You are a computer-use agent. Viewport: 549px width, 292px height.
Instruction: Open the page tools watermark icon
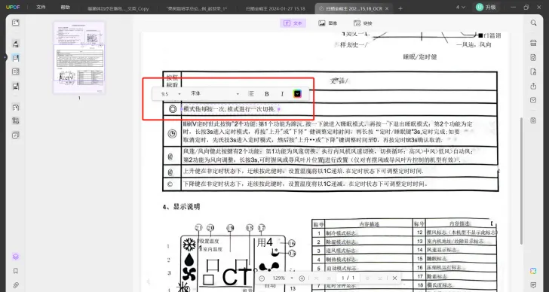15,135
